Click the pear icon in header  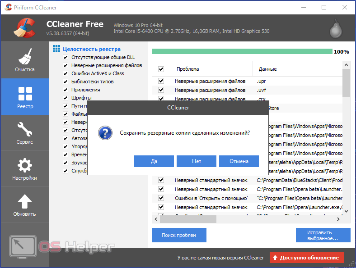tap(336, 29)
